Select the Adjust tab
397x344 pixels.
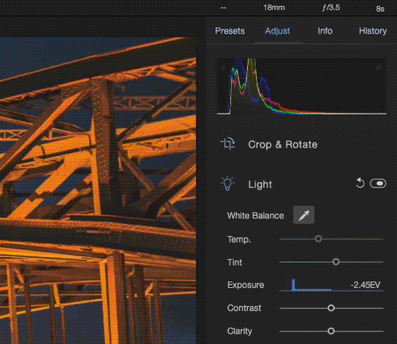pyautogui.click(x=277, y=31)
